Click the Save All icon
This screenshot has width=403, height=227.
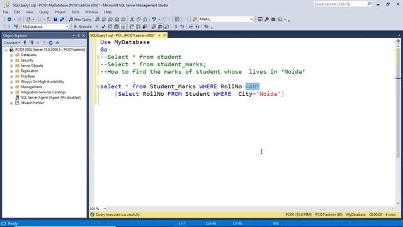tap(62, 20)
